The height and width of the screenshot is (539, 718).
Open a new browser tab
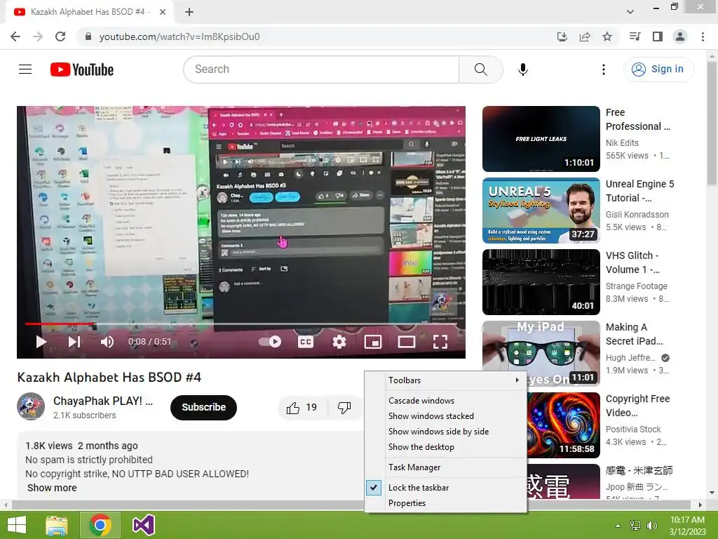pos(189,12)
